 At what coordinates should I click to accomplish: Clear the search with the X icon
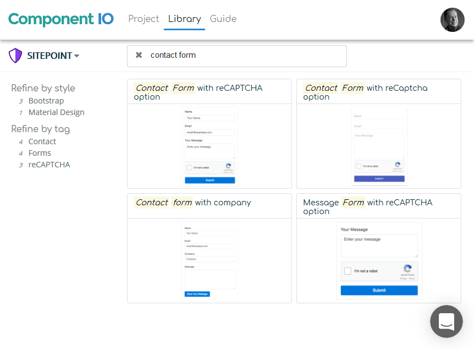139,55
